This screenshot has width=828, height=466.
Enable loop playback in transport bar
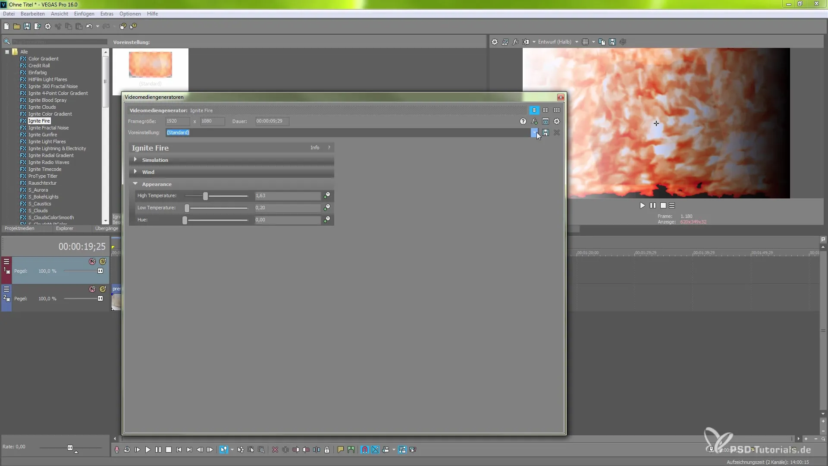click(x=127, y=450)
